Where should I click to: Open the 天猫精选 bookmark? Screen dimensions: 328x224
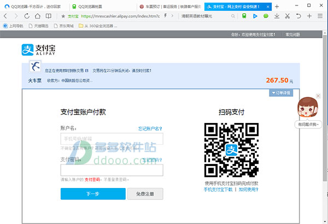(x=38, y=26)
